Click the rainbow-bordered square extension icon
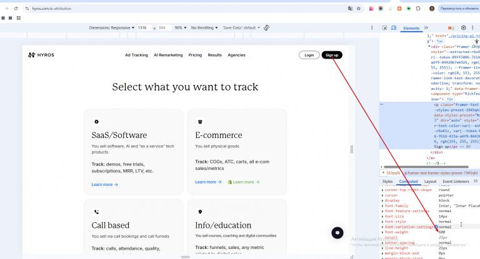 (381, 9)
